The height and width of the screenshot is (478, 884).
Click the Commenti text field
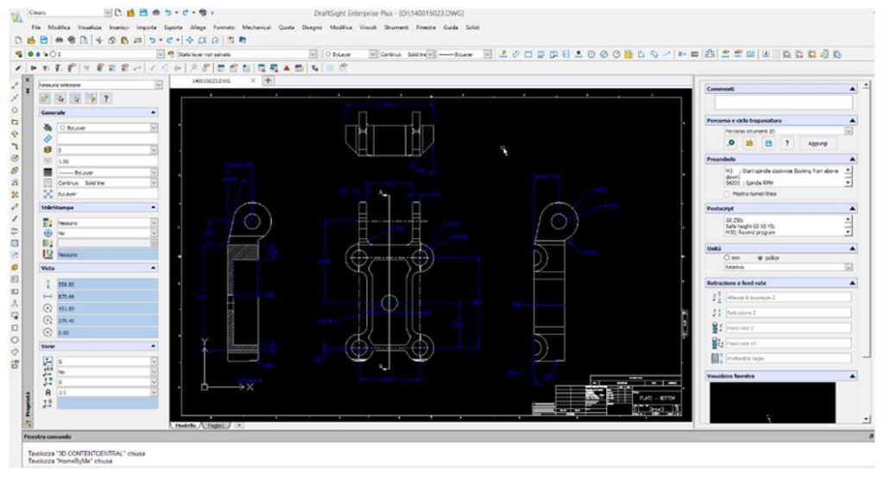click(x=783, y=103)
